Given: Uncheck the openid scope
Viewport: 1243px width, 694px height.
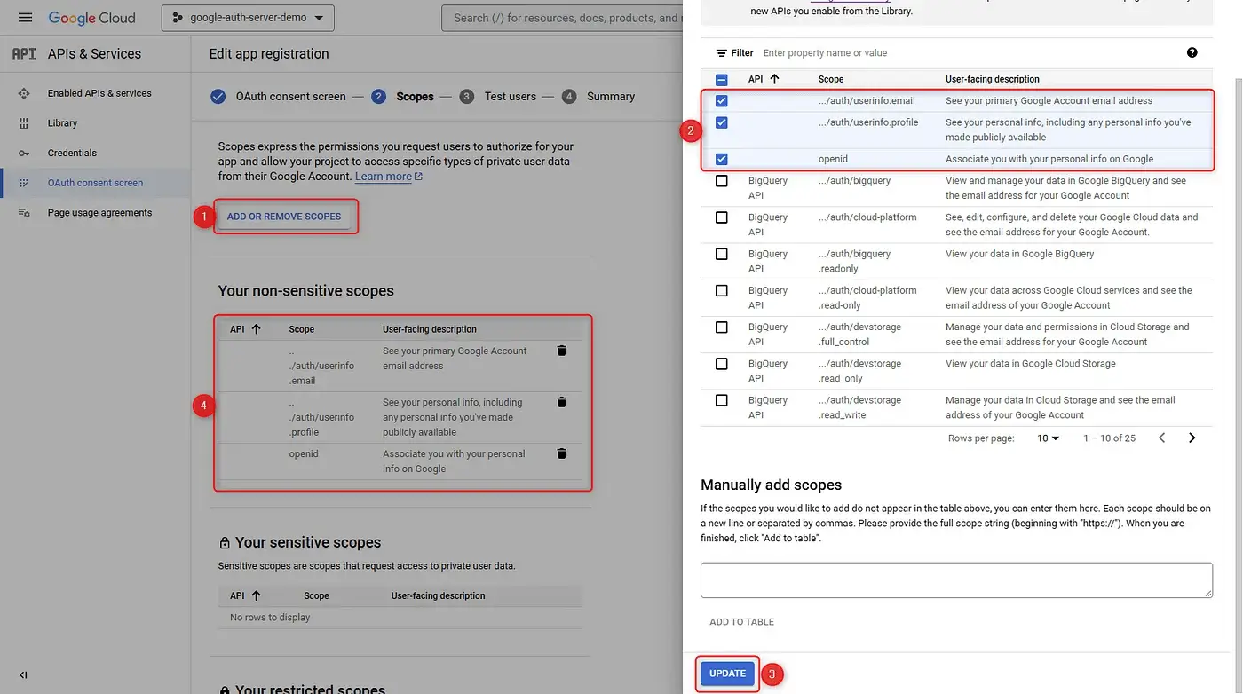Looking at the screenshot, I should coord(722,160).
